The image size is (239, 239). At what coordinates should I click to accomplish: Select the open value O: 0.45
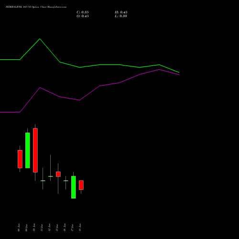(x=83, y=16)
